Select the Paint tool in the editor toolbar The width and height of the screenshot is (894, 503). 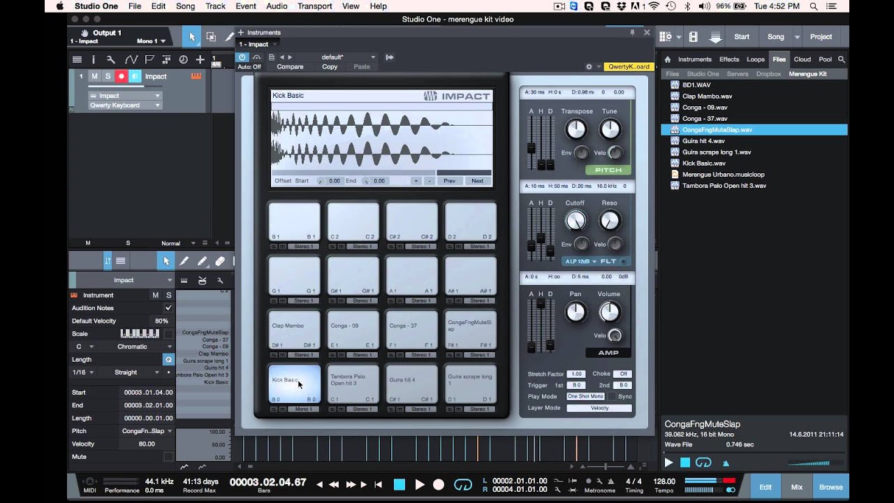(x=202, y=261)
